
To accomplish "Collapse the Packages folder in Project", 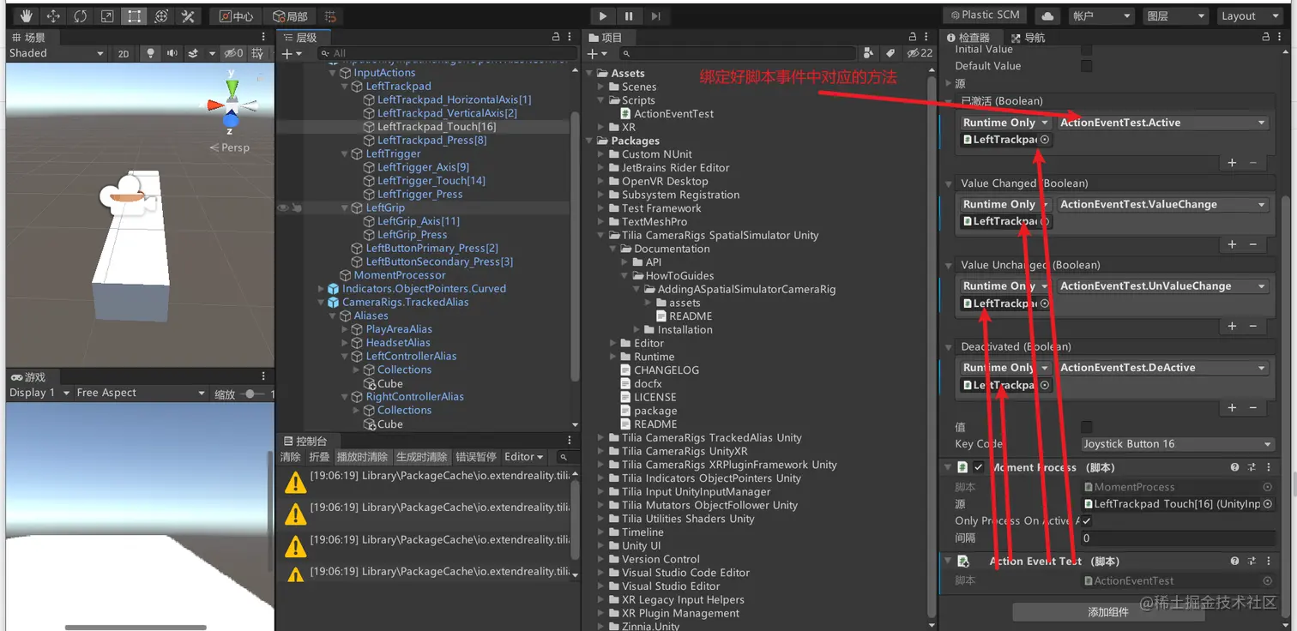I will pos(590,141).
